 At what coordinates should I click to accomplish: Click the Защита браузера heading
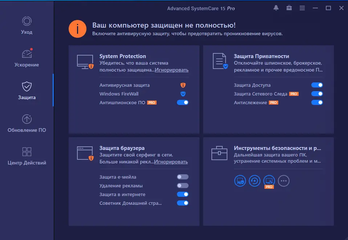122,148
